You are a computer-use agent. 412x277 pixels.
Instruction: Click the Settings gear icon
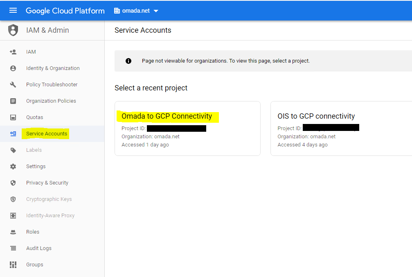tap(13, 167)
